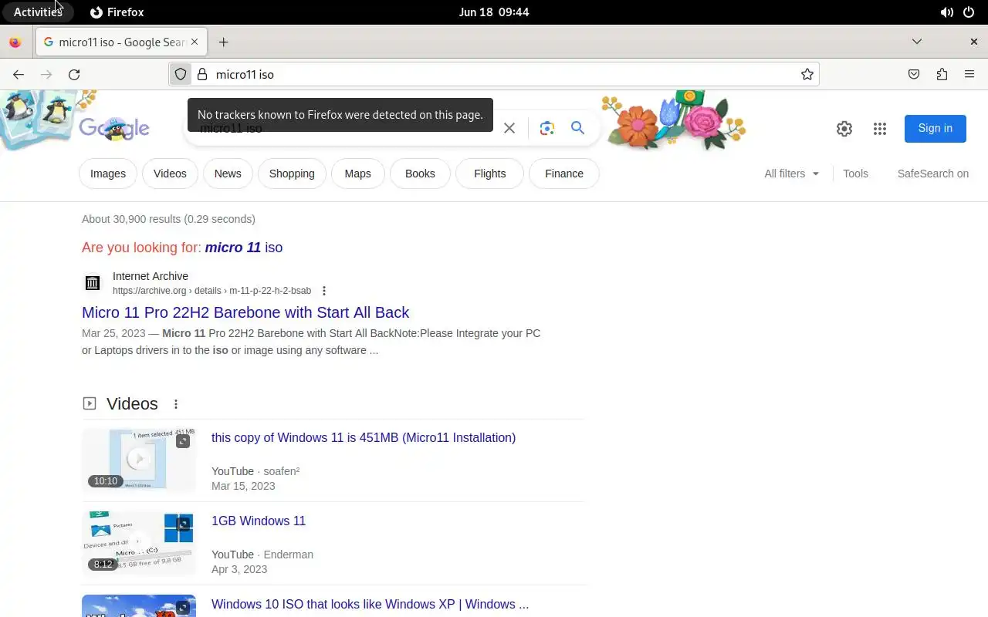Click the Firefox back arrow
The image size is (988, 617).
pyautogui.click(x=19, y=74)
